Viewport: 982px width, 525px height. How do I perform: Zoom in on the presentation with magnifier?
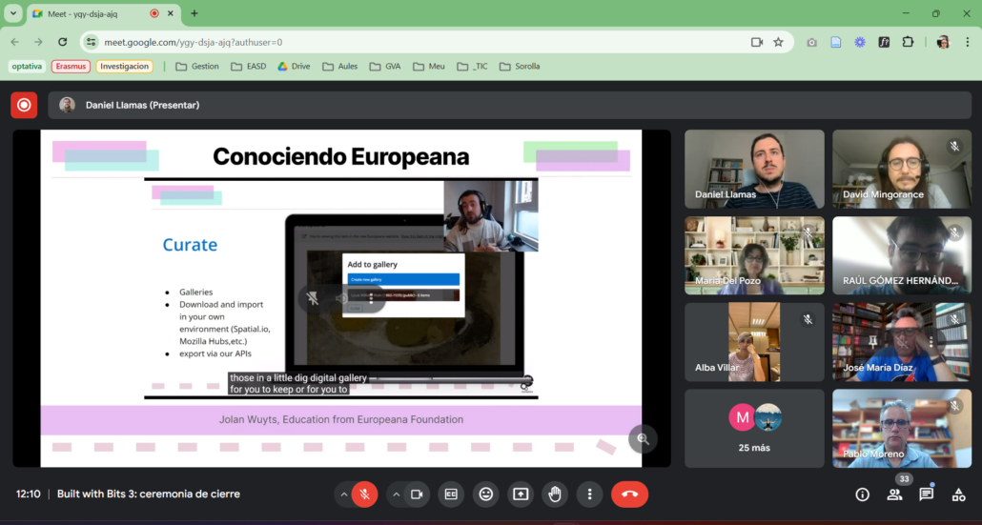pyautogui.click(x=644, y=438)
